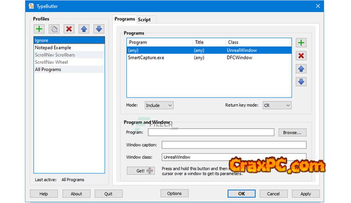The height and width of the screenshot is (203, 351).
Task: Select the ScrollNav Scrollbars profile
Action: point(69,55)
